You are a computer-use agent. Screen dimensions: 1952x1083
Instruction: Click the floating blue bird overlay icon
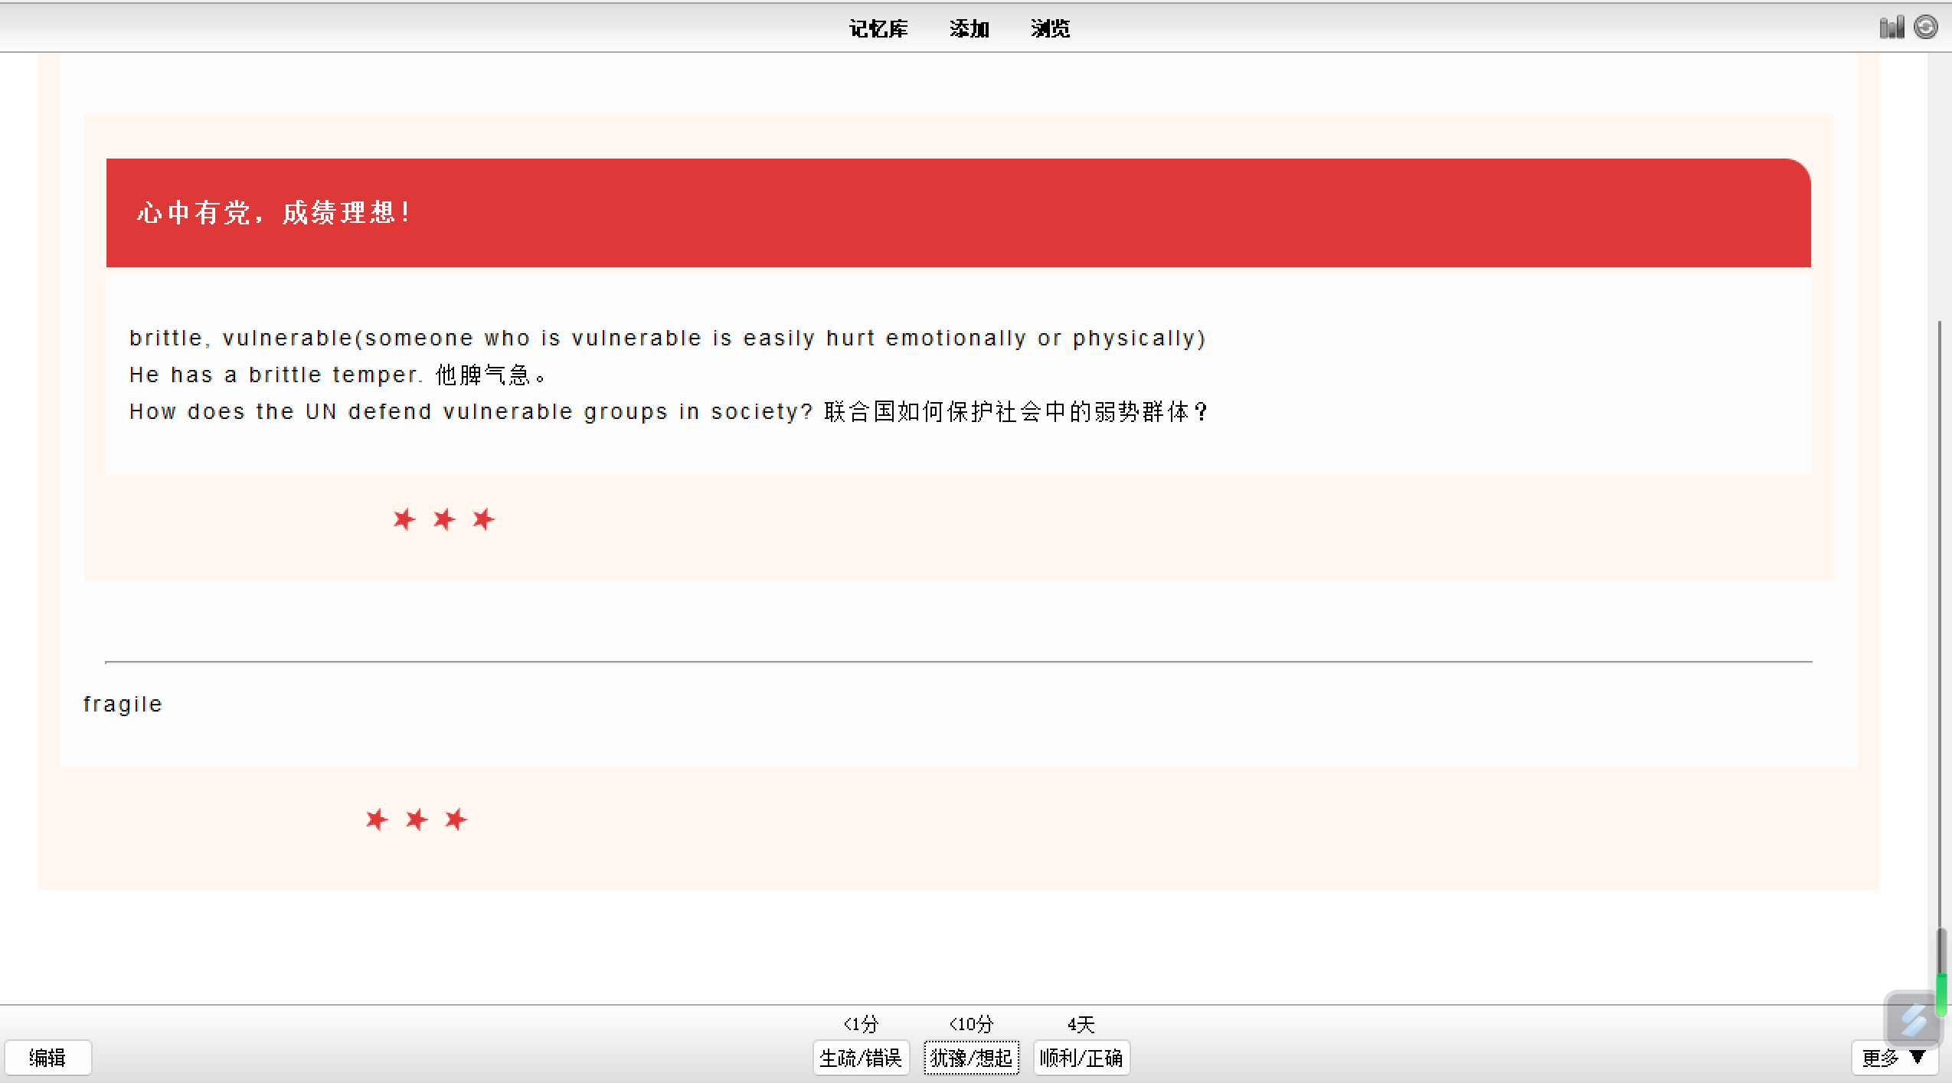pyautogui.click(x=1913, y=1019)
